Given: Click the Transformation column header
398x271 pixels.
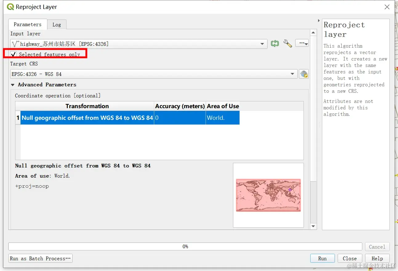Looking at the screenshot, I should pyautogui.click(x=87, y=106).
